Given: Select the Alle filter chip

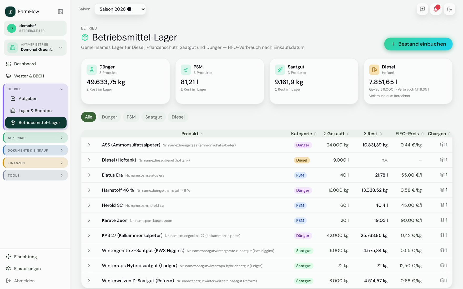Looking at the screenshot, I should click(89, 117).
